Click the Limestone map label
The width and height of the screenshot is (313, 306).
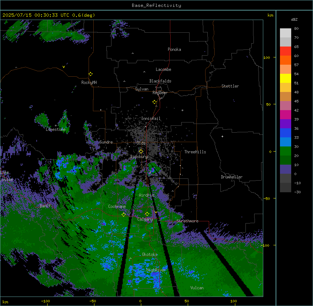[56, 129]
